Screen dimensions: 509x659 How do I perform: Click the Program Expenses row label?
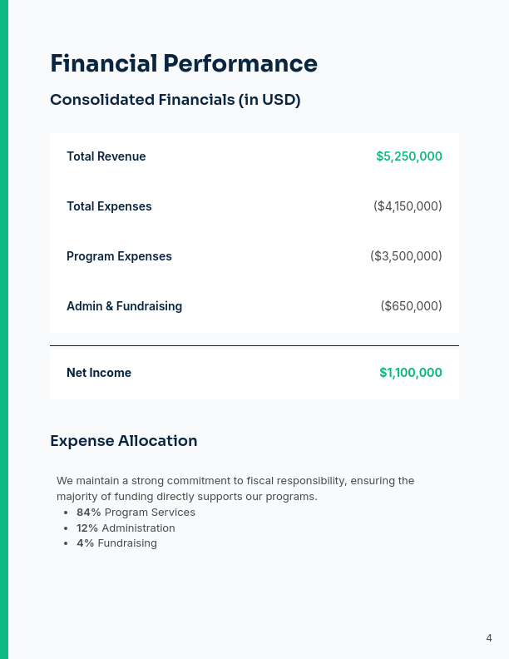click(119, 256)
